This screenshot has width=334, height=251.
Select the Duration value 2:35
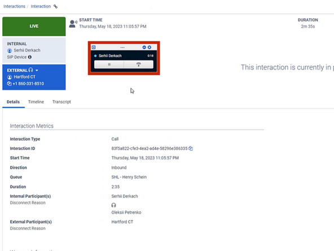click(116, 187)
